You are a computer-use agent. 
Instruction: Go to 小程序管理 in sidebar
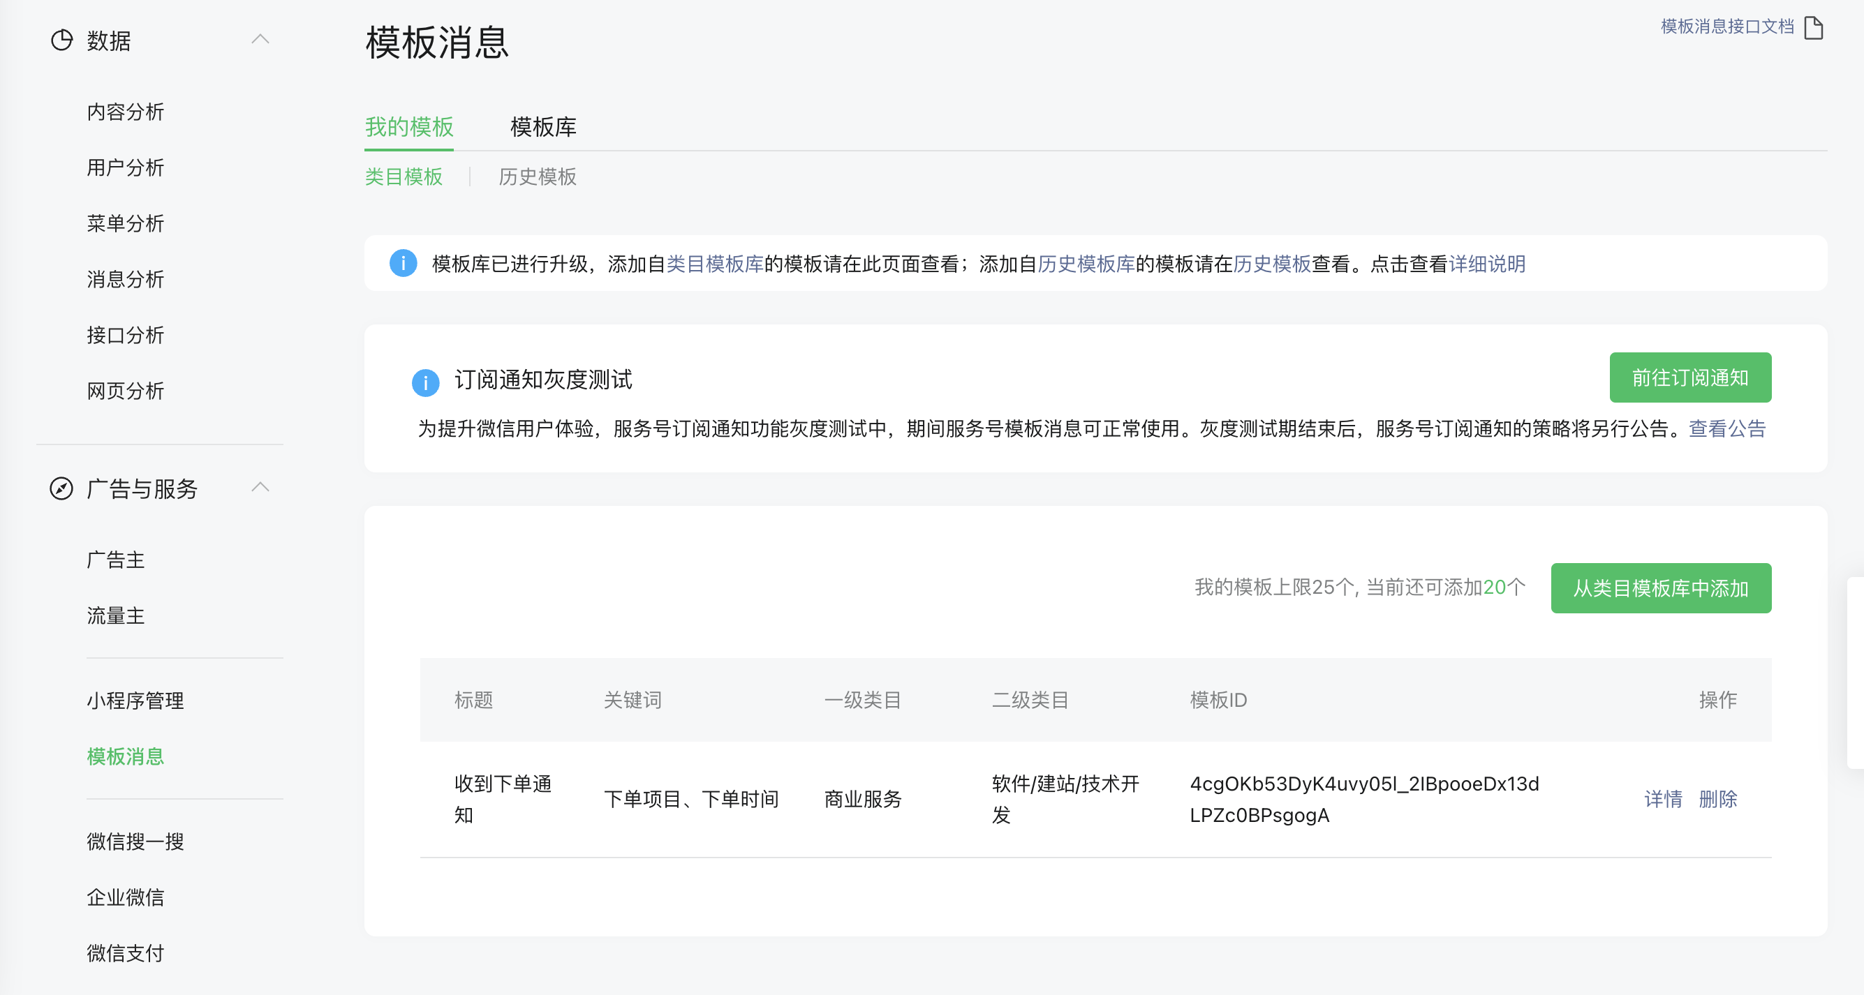pyautogui.click(x=135, y=700)
